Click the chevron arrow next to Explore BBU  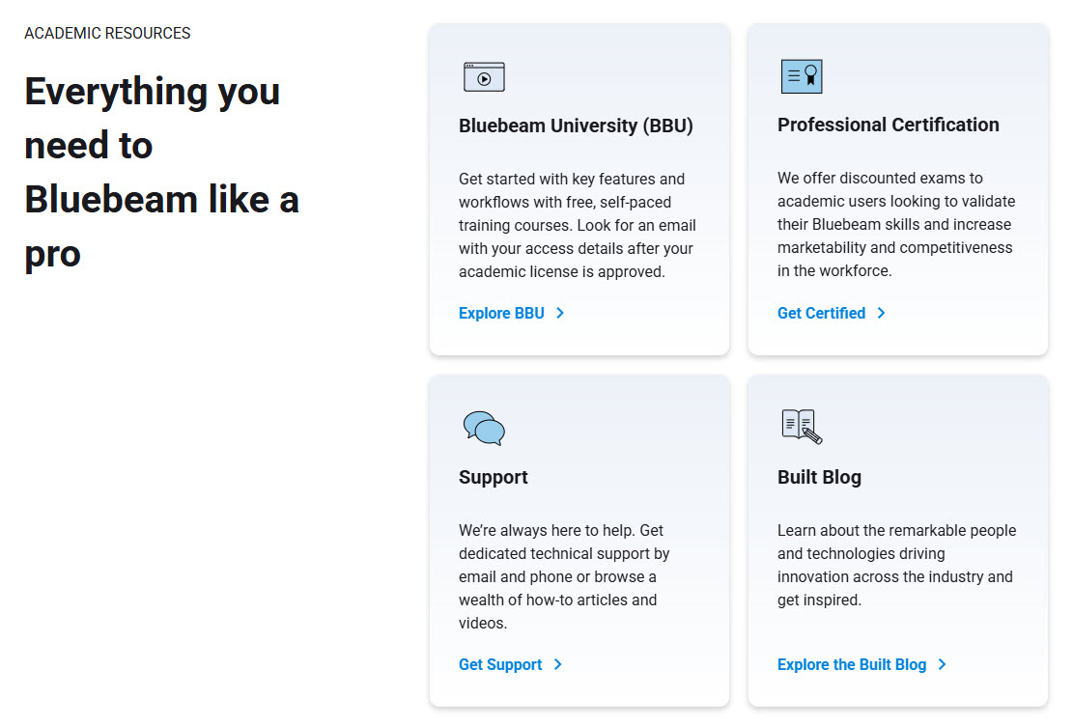coord(560,313)
